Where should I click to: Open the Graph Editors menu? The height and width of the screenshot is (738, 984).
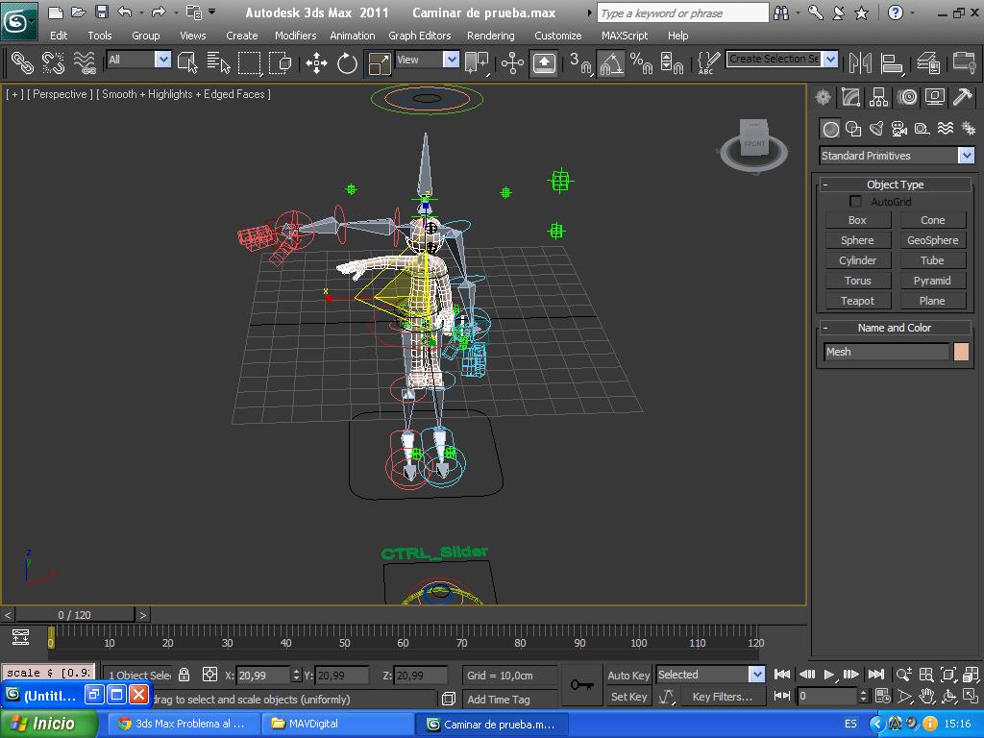click(x=419, y=36)
